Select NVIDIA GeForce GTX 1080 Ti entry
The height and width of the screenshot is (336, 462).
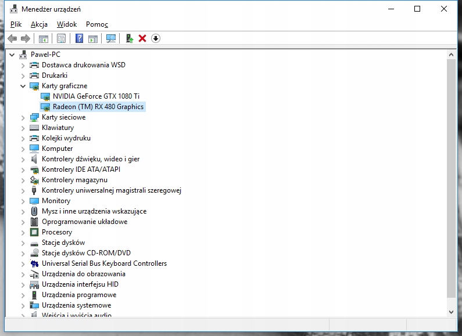point(96,96)
